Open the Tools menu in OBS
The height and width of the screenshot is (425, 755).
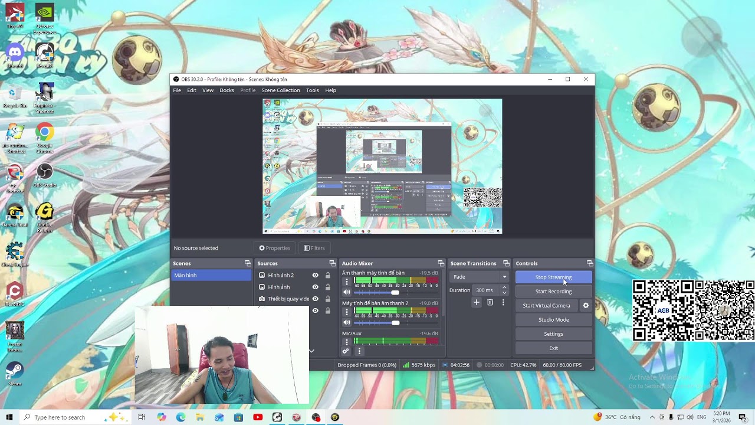[x=313, y=90]
